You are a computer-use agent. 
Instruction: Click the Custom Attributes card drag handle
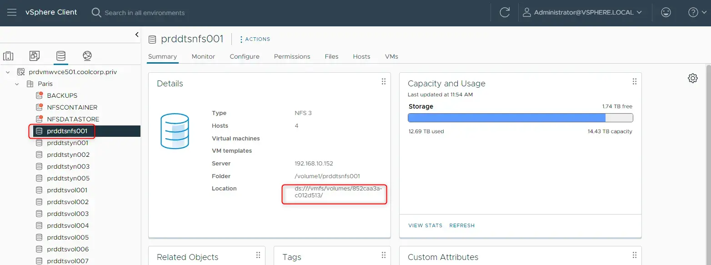click(x=635, y=255)
